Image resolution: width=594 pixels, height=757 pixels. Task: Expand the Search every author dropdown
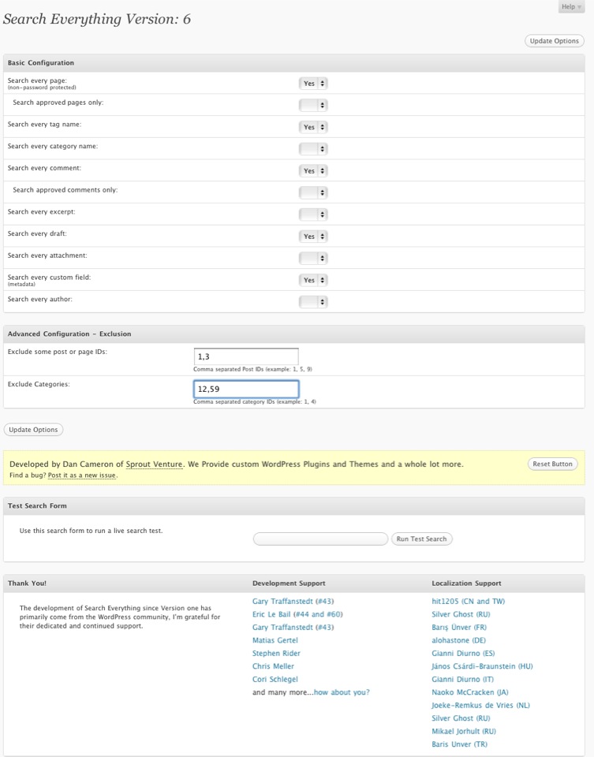(x=313, y=302)
